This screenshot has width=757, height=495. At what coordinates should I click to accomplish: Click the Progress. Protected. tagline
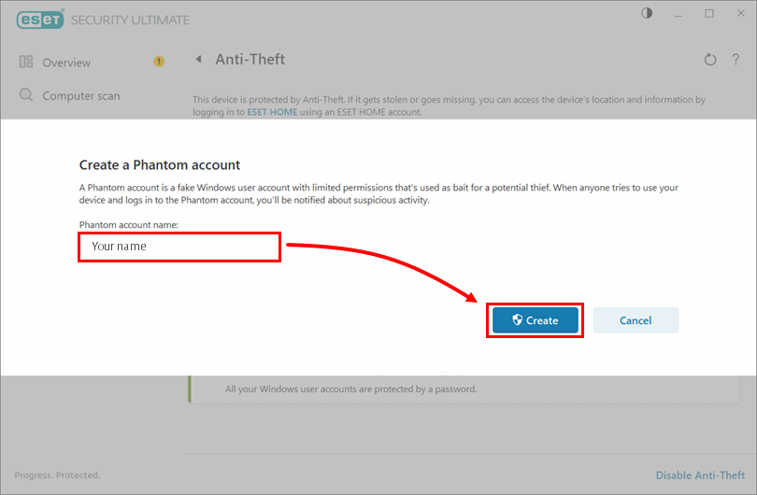[x=57, y=475]
